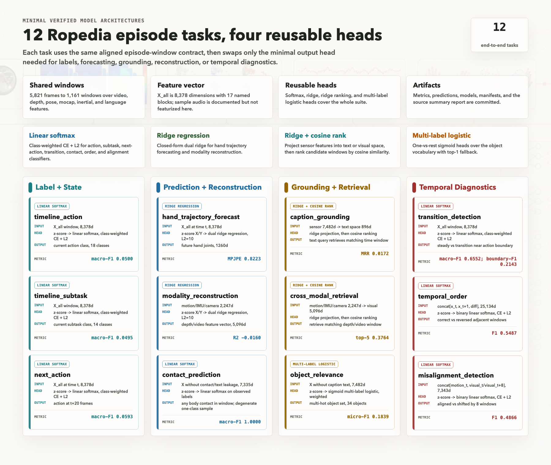Select the cross_modal_retrieval task title
The image size is (551, 465).
pyautogui.click(x=324, y=296)
